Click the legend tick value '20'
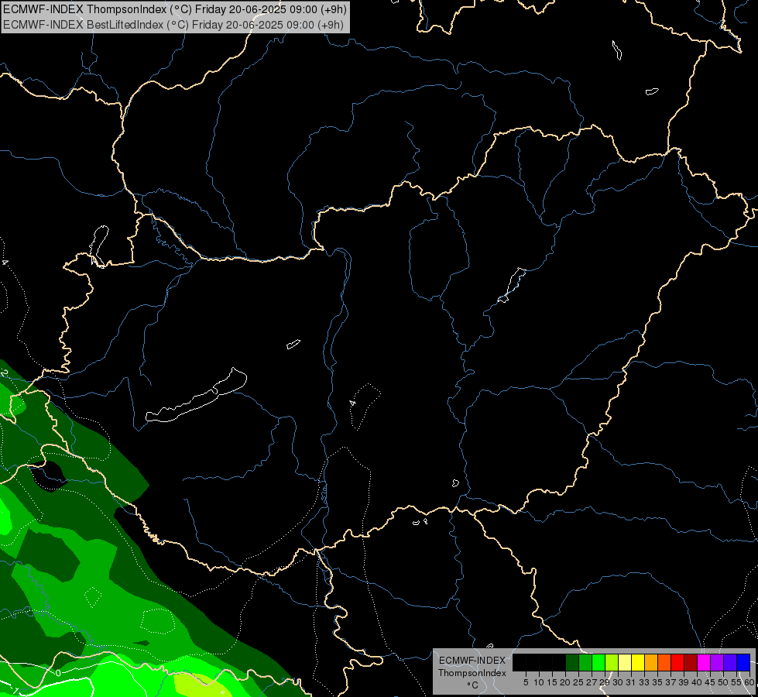The image size is (758, 697). click(x=565, y=682)
